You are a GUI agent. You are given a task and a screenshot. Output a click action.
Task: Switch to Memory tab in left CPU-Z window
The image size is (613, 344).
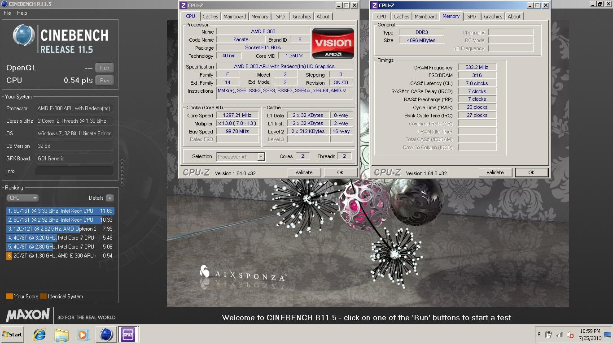point(260,17)
